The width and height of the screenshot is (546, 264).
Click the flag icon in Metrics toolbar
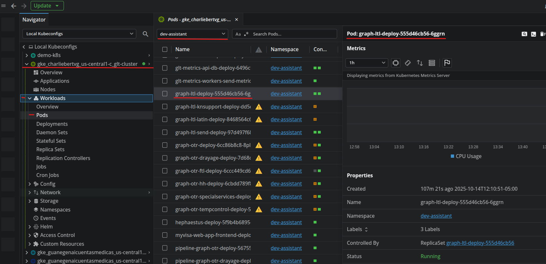point(447,63)
